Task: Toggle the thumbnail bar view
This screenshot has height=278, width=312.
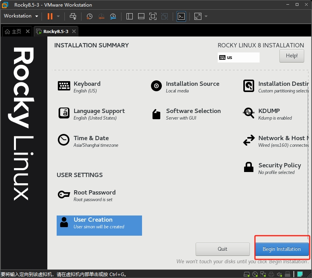Action: [x=141, y=16]
